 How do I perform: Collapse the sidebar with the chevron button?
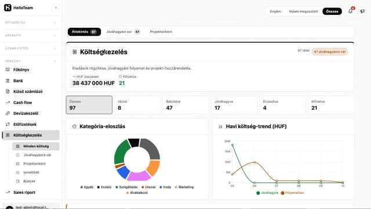pos(56,8)
